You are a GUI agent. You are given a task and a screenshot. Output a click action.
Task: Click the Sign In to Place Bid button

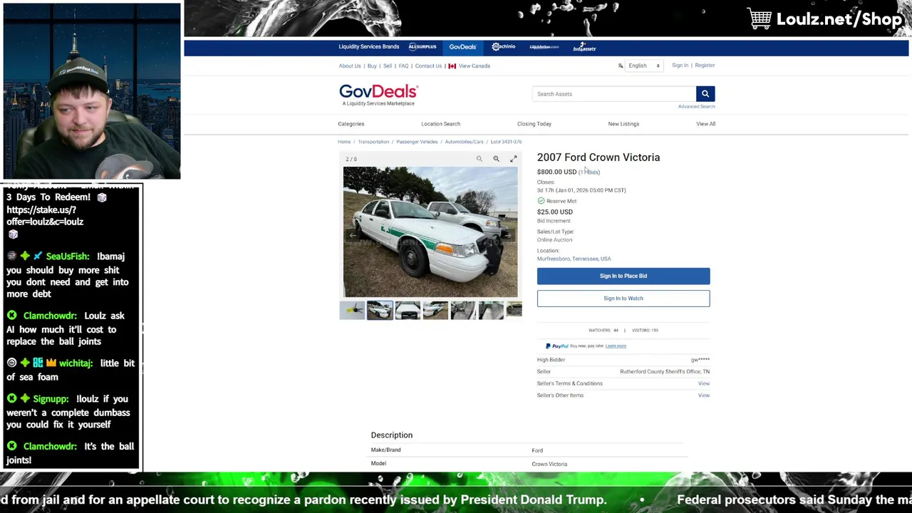point(623,276)
